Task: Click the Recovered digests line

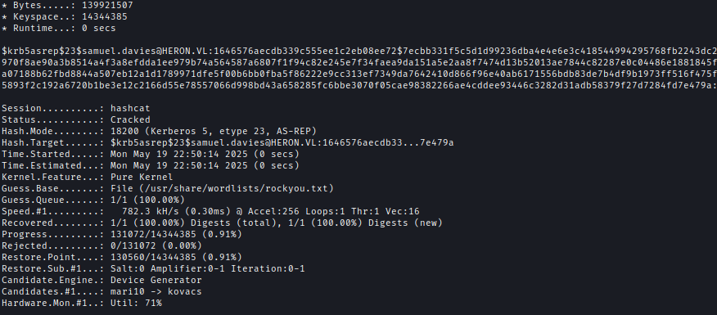Action: tap(223, 223)
